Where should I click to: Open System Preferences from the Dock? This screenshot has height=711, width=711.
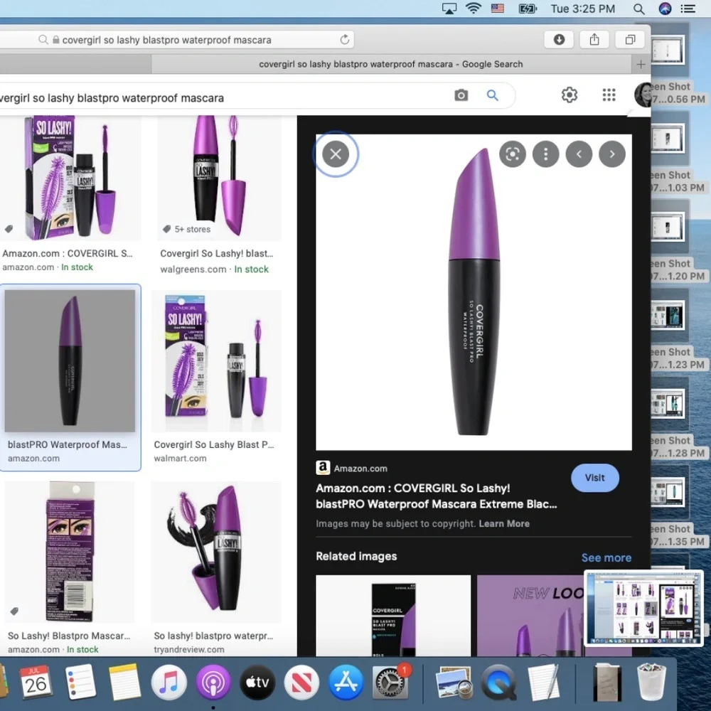pos(390,682)
